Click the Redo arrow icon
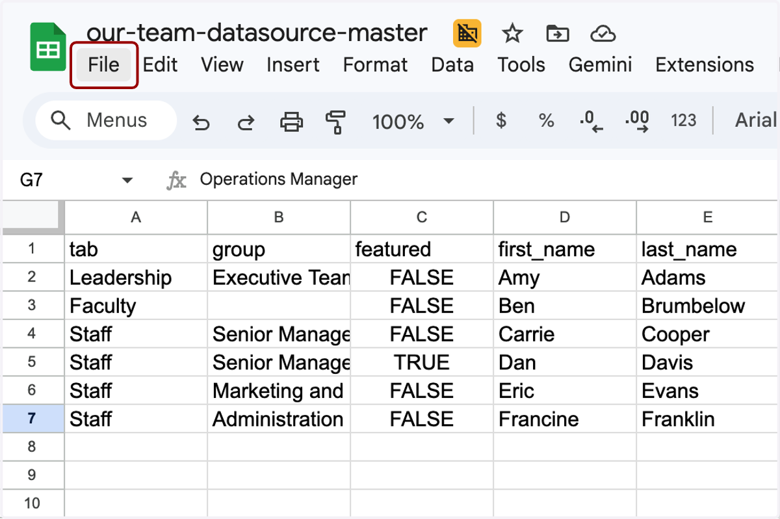The image size is (780, 519). 246,122
